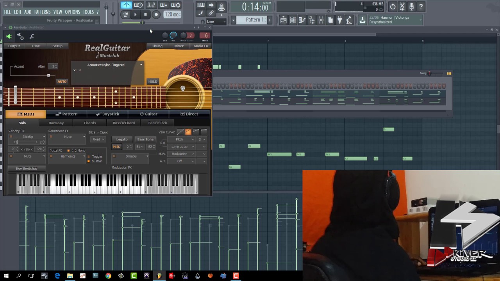Arm the record button

(x=156, y=15)
